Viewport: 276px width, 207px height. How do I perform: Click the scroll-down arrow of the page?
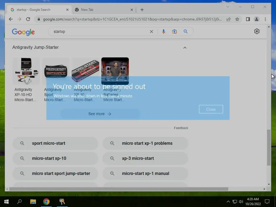point(269,184)
